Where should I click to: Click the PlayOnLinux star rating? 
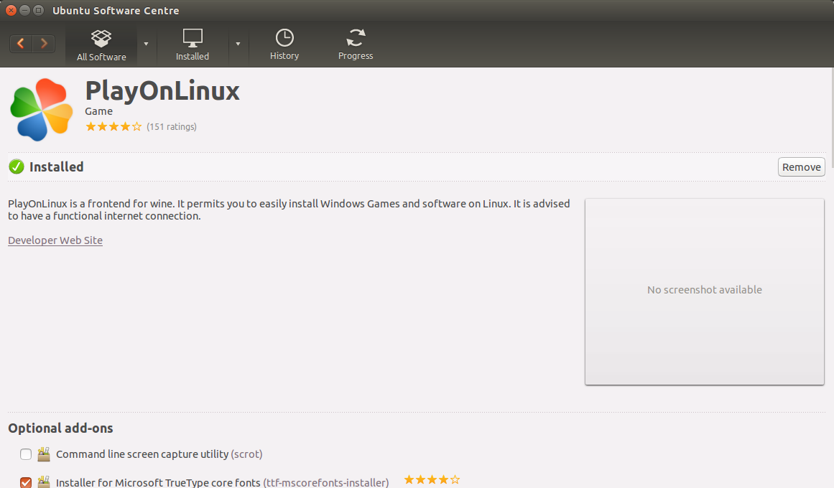(113, 127)
